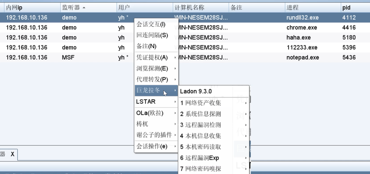Close the bottom tab with X

point(13,154)
